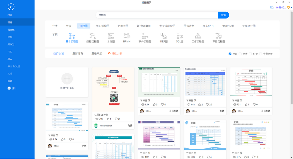Uncheck the 全部 filter checkbox

pos(230,54)
